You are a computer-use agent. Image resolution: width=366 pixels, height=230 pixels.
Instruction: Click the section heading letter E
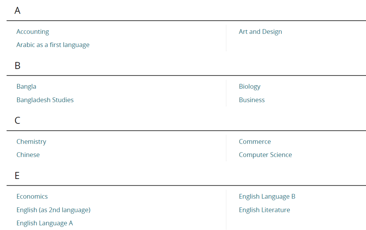[17, 176]
